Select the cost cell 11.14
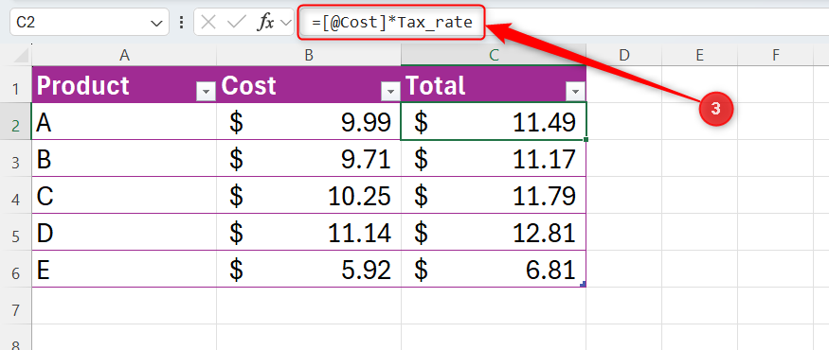 (309, 233)
